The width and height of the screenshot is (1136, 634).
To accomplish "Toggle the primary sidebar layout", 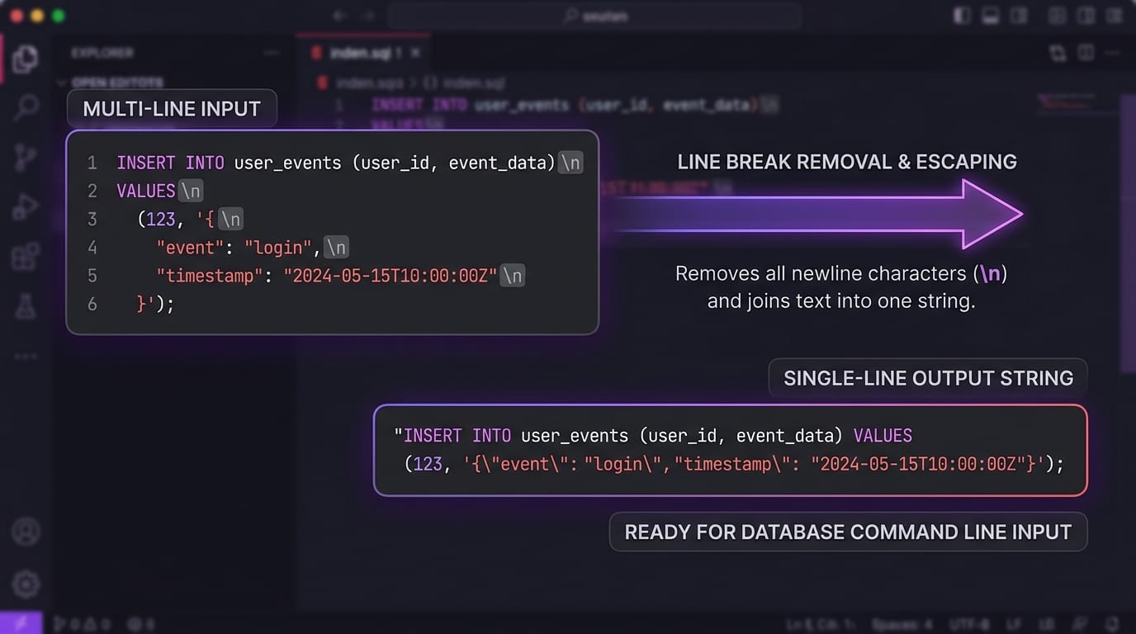I will (961, 16).
